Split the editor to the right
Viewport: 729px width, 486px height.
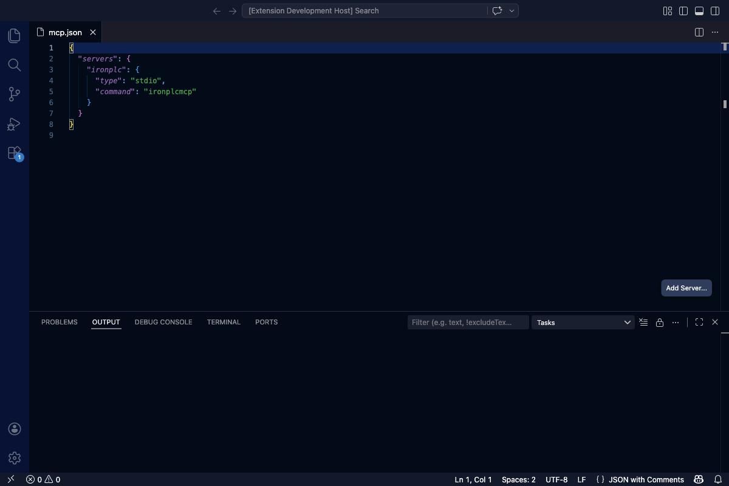pos(699,32)
